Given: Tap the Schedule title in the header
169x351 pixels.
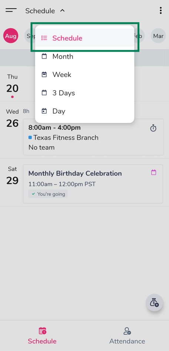Looking at the screenshot, I should click(x=40, y=11).
